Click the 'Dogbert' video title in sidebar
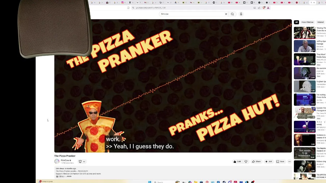This screenshot has height=183, width=326. [x=321, y=82]
